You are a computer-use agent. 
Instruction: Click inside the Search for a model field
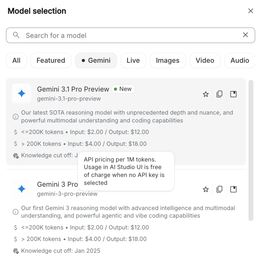pyautogui.click(x=91, y=35)
